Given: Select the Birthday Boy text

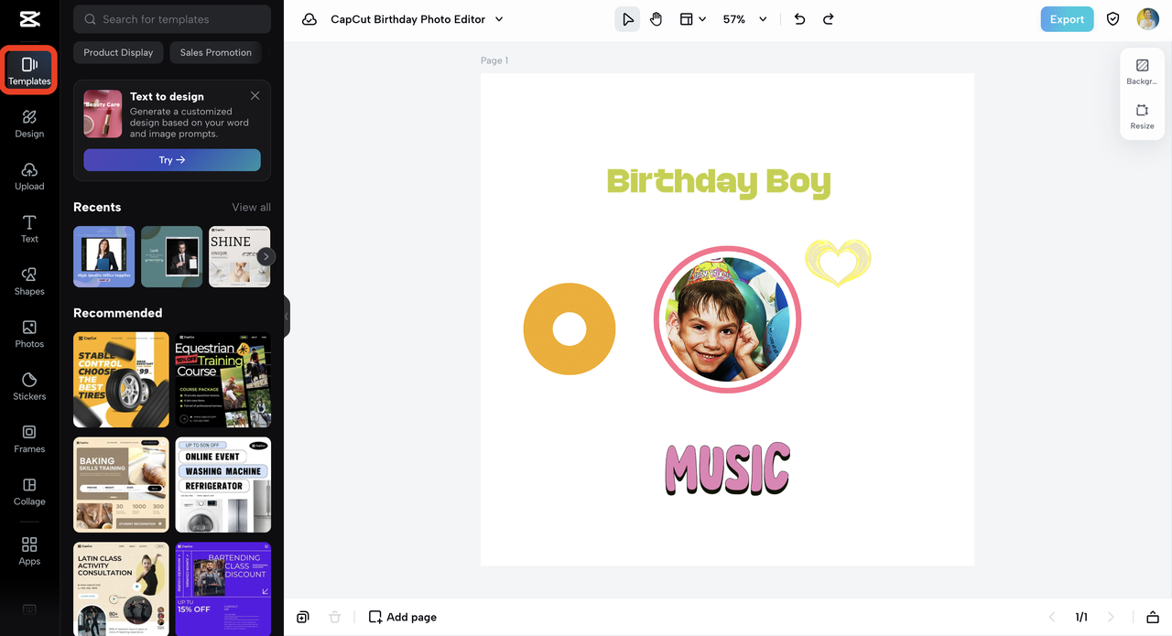Looking at the screenshot, I should point(719,181).
